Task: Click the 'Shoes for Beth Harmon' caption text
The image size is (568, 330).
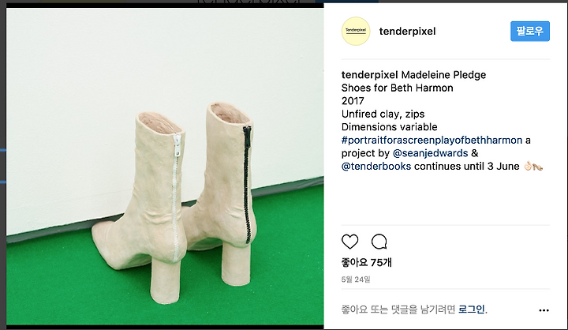Action: (x=398, y=88)
